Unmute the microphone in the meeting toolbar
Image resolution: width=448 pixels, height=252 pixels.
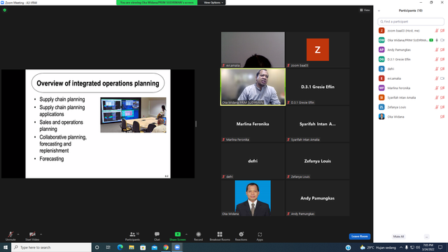[x=10, y=236]
